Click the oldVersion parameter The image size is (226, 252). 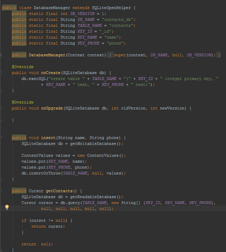click(x=133, y=108)
